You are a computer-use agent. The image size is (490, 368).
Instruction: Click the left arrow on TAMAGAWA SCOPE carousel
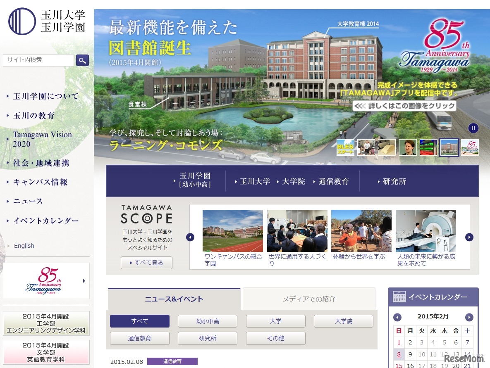190,237
